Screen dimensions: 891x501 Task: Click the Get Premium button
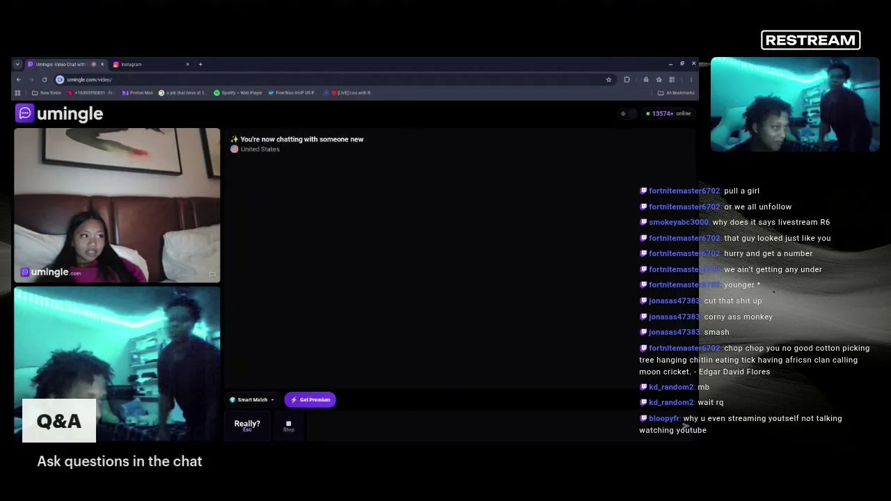tap(310, 399)
